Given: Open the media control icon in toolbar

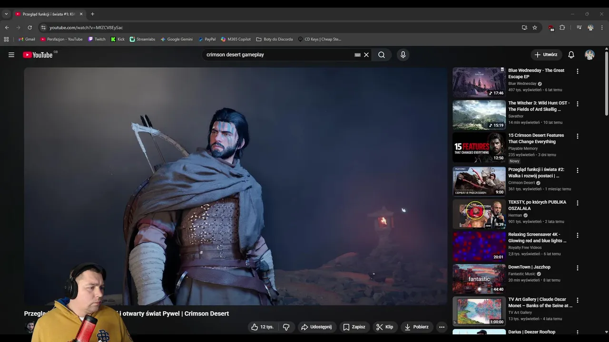Looking at the screenshot, I should [x=579, y=28].
